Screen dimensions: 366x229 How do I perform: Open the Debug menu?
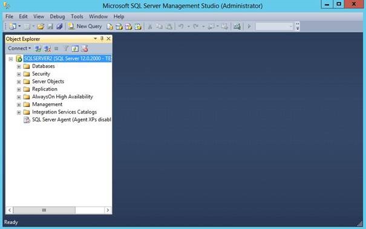tap(57, 16)
